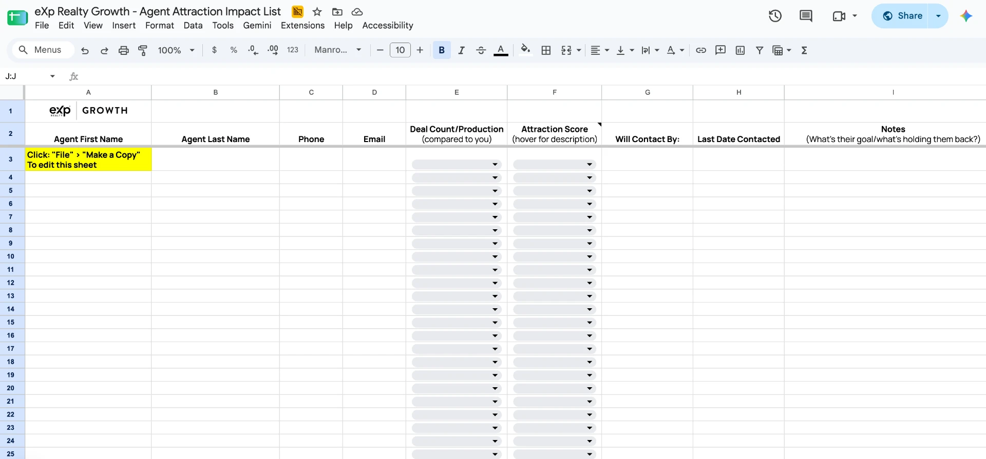Click the undo icon

click(85, 50)
